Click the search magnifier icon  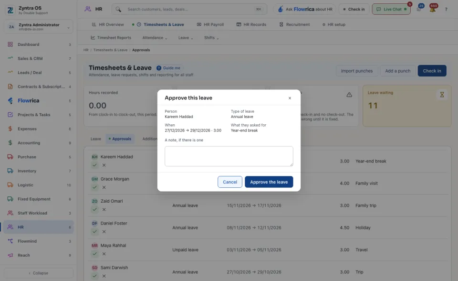[118, 10]
